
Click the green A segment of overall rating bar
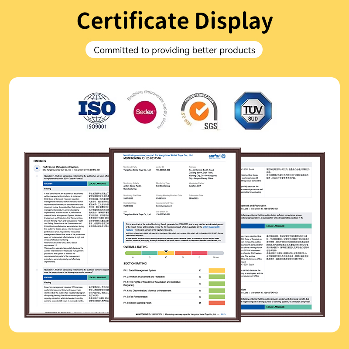pyautogui.click(x=133, y=253)
